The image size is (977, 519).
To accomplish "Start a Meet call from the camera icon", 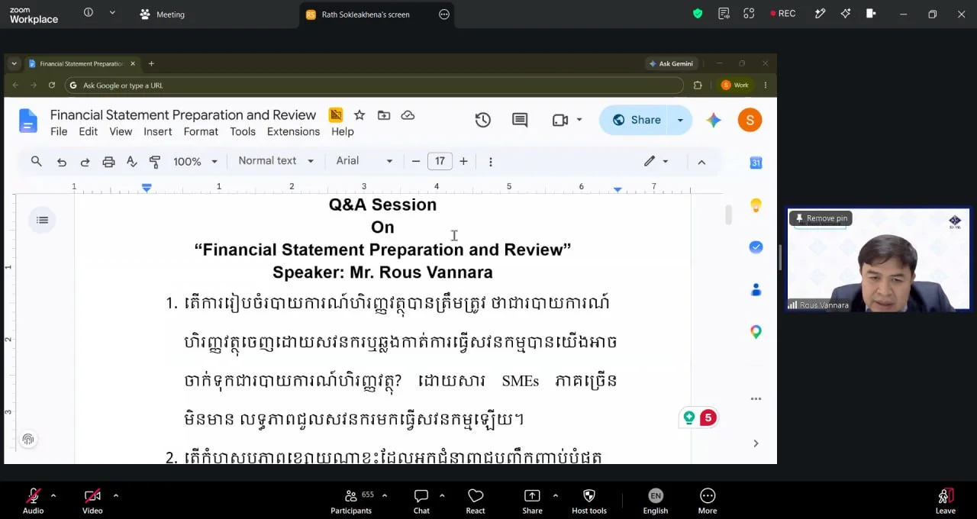I will pos(560,120).
